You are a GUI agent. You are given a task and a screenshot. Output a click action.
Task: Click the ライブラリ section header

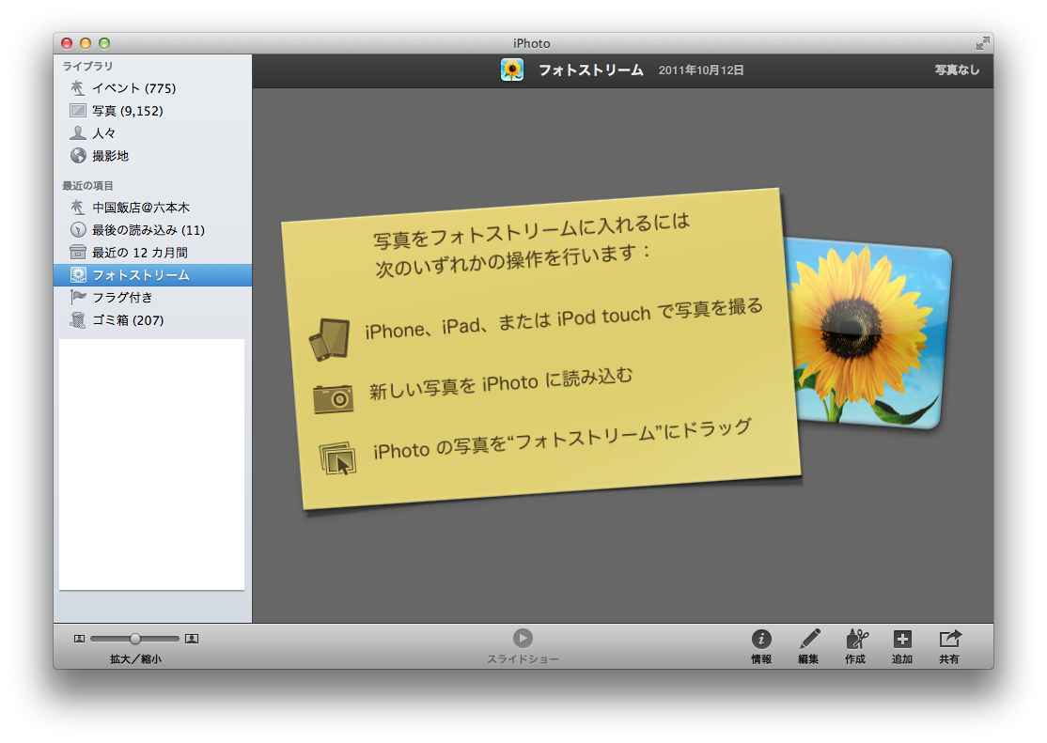click(87, 66)
